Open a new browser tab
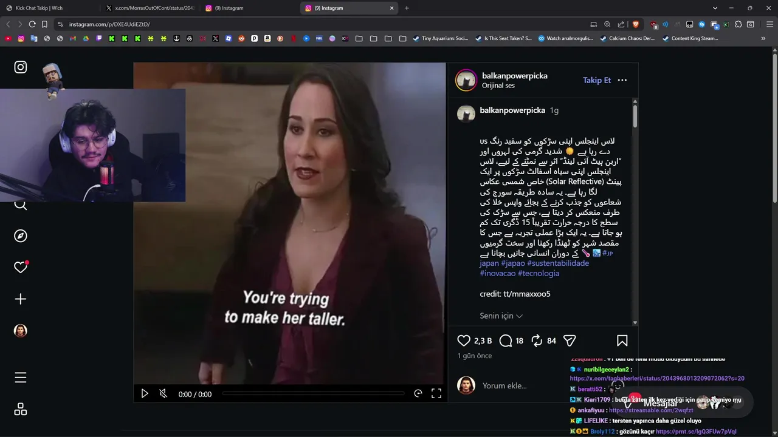778x437 pixels. 407,8
